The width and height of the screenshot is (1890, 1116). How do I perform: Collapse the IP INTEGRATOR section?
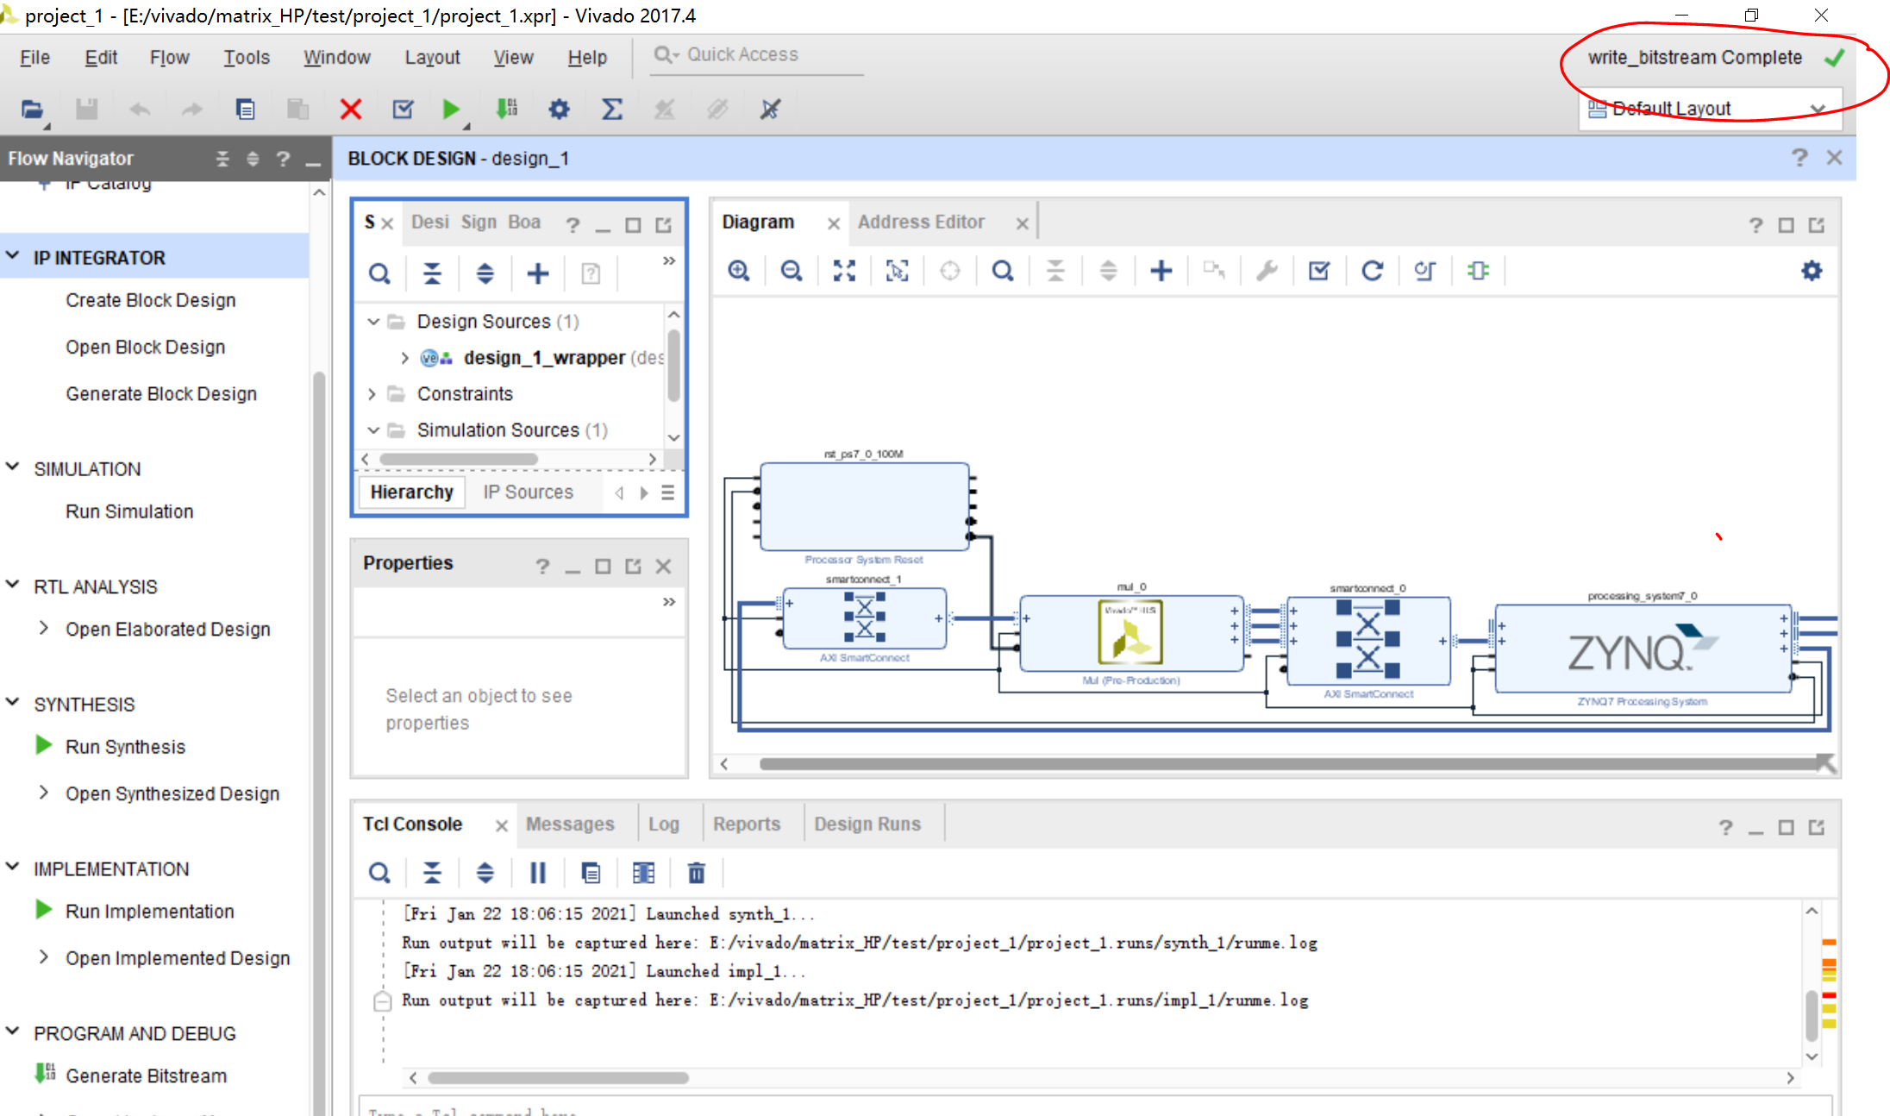point(13,256)
